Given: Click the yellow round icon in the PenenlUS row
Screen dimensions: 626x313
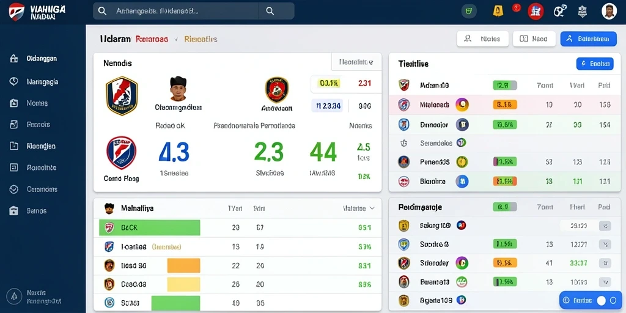Looking at the screenshot, I should 462,162.
